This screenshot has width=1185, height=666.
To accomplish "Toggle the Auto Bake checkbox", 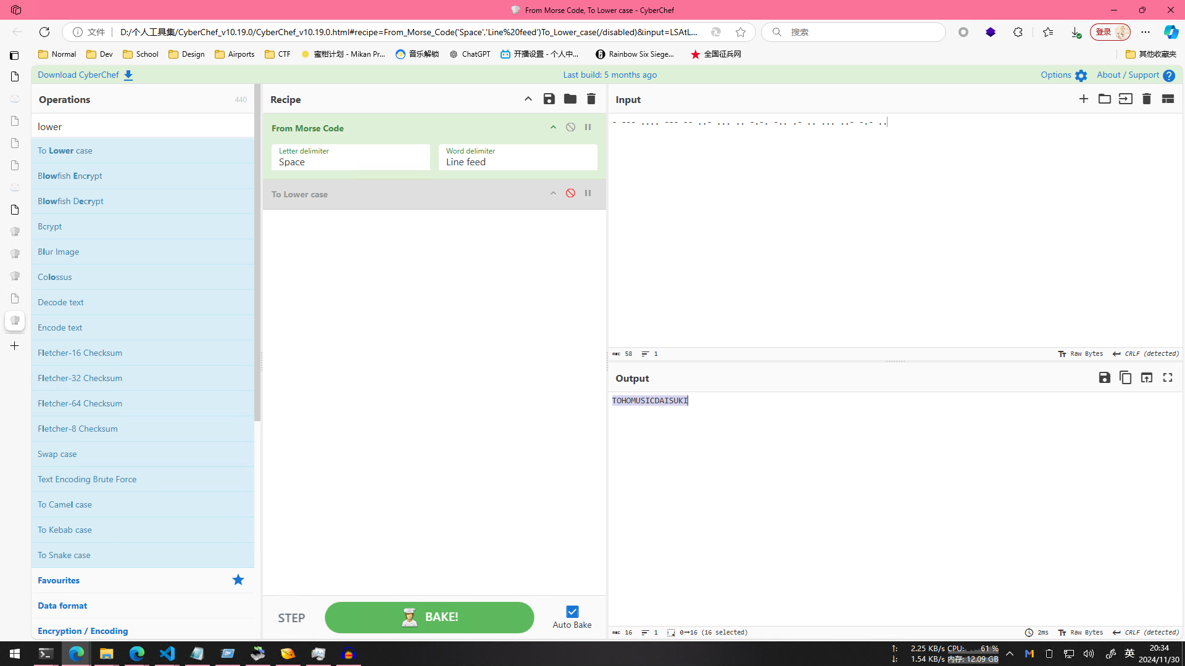I will 572,612.
